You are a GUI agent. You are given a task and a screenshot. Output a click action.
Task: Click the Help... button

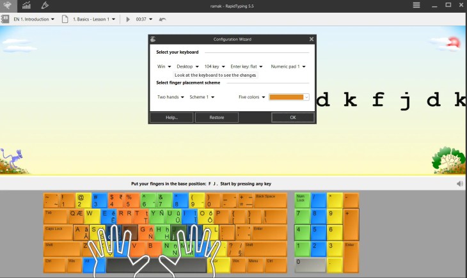[x=171, y=118]
